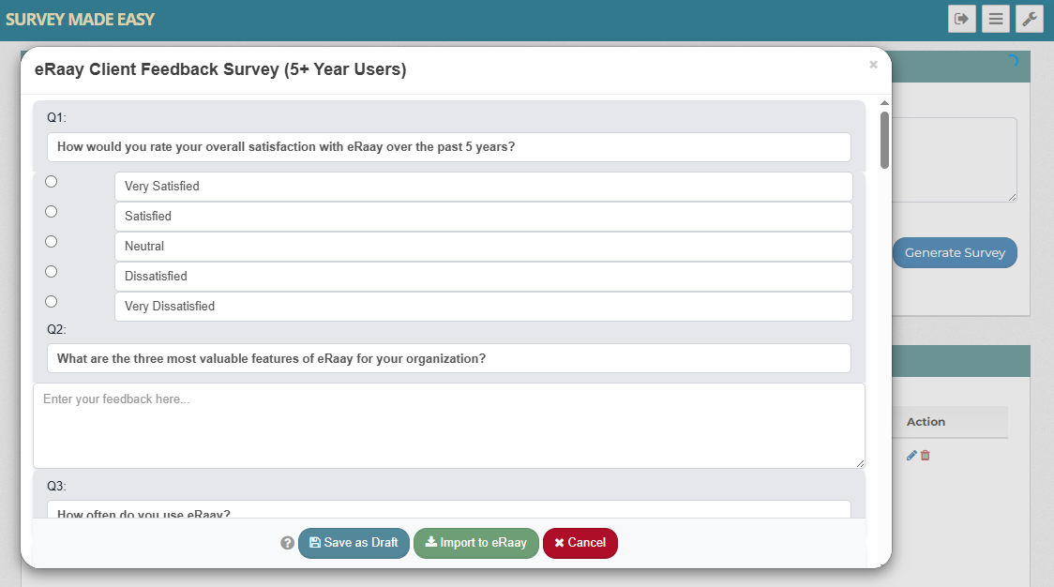Click Save as Draft button

[354, 543]
